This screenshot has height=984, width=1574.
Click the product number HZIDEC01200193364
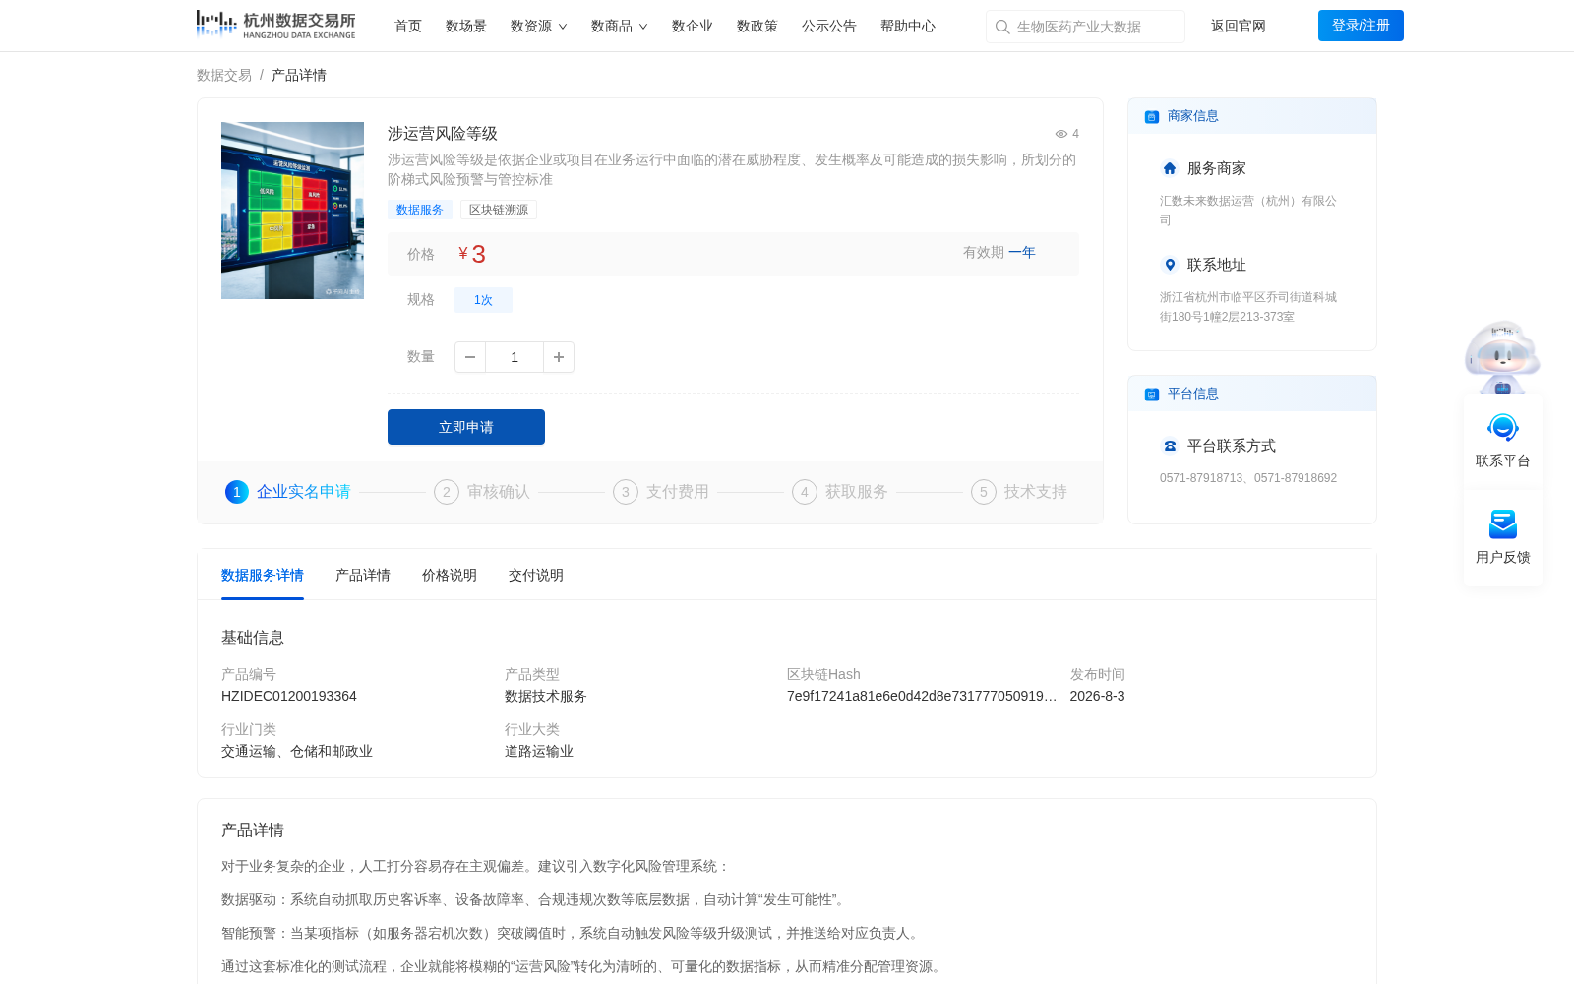289,696
